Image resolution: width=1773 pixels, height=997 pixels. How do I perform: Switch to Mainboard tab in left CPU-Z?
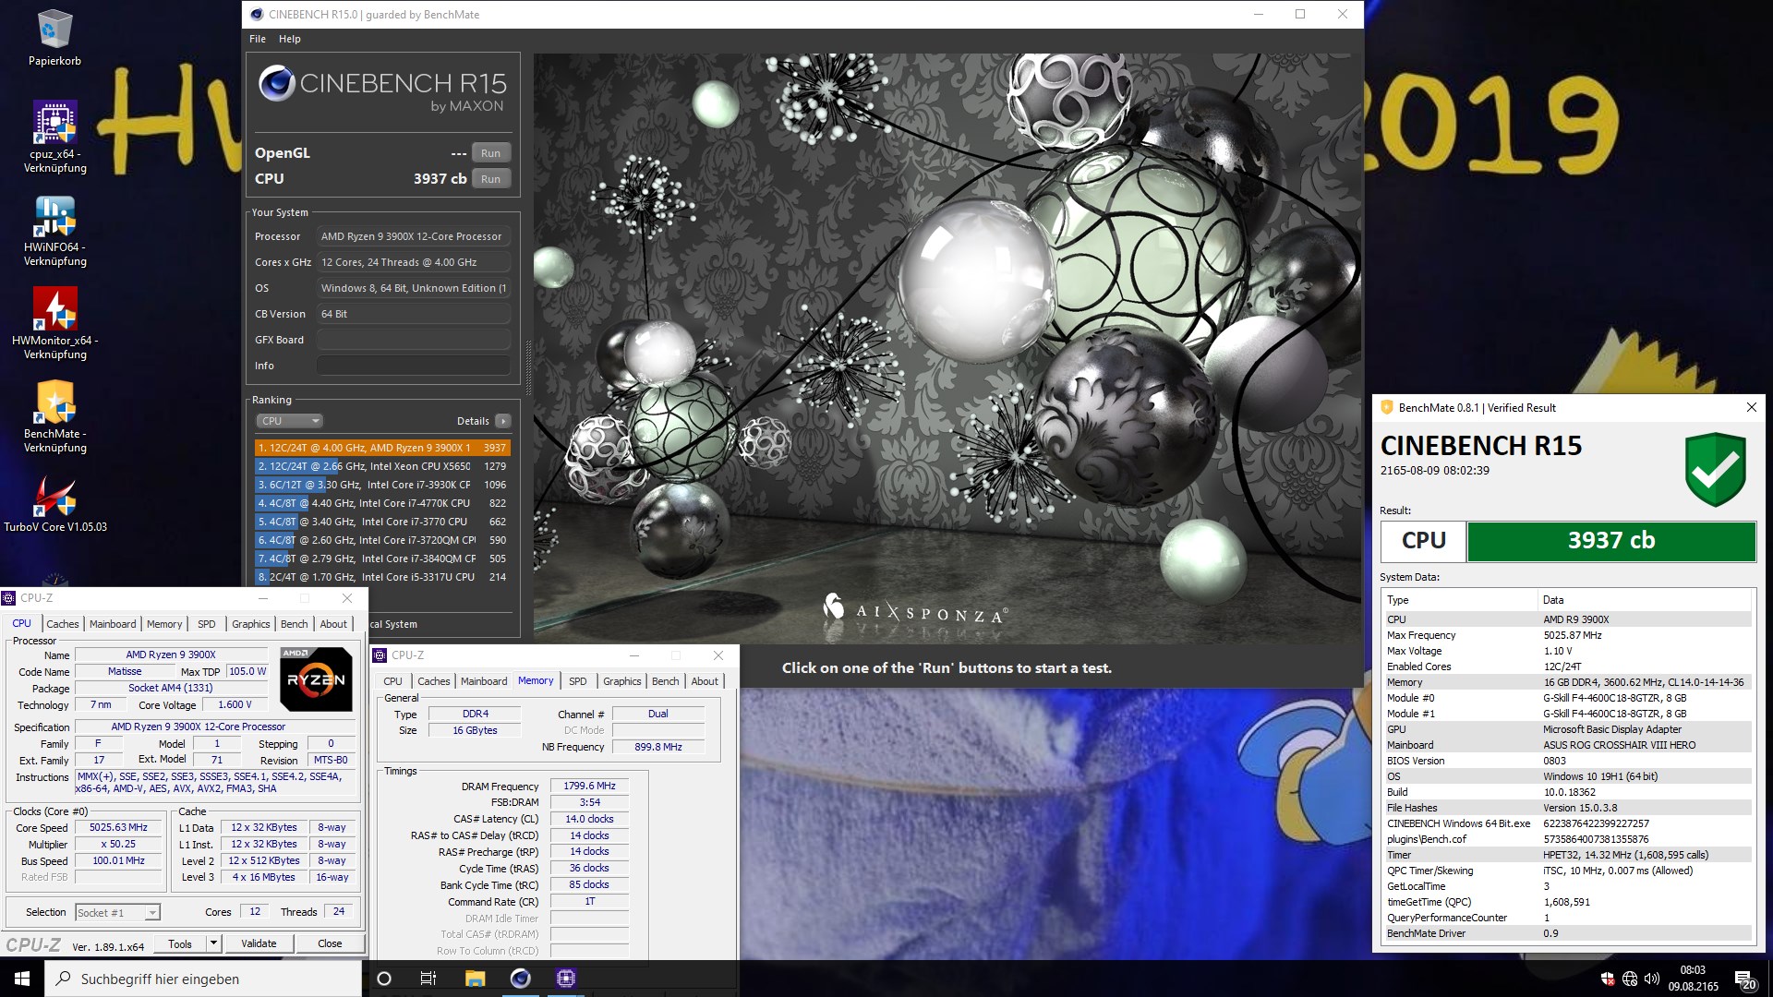click(113, 624)
